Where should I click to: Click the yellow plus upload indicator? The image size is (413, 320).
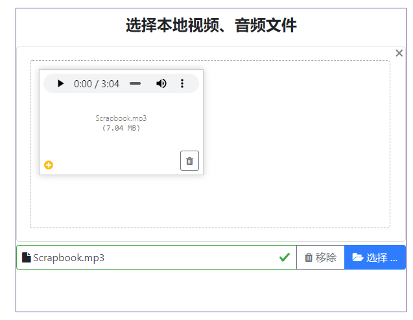49,165
